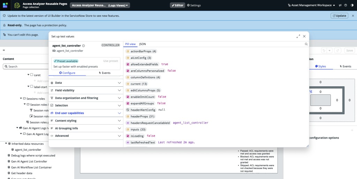Switch to Editor mode
The image size is (357, 179).
[x=177, y=5]
